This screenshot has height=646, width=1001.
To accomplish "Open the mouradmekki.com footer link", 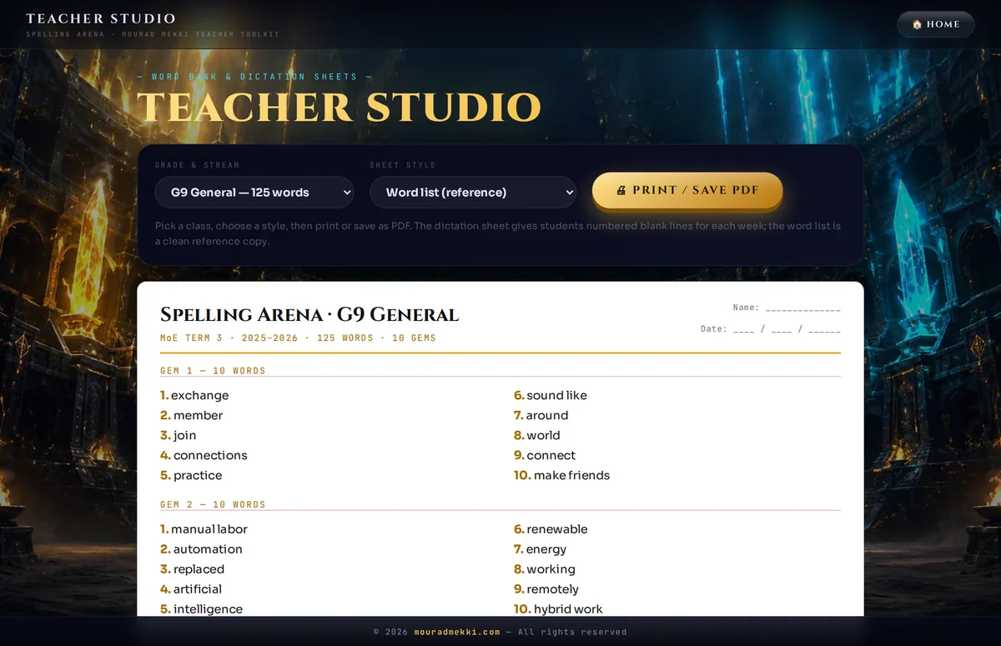I will click(x=457, y=632).
